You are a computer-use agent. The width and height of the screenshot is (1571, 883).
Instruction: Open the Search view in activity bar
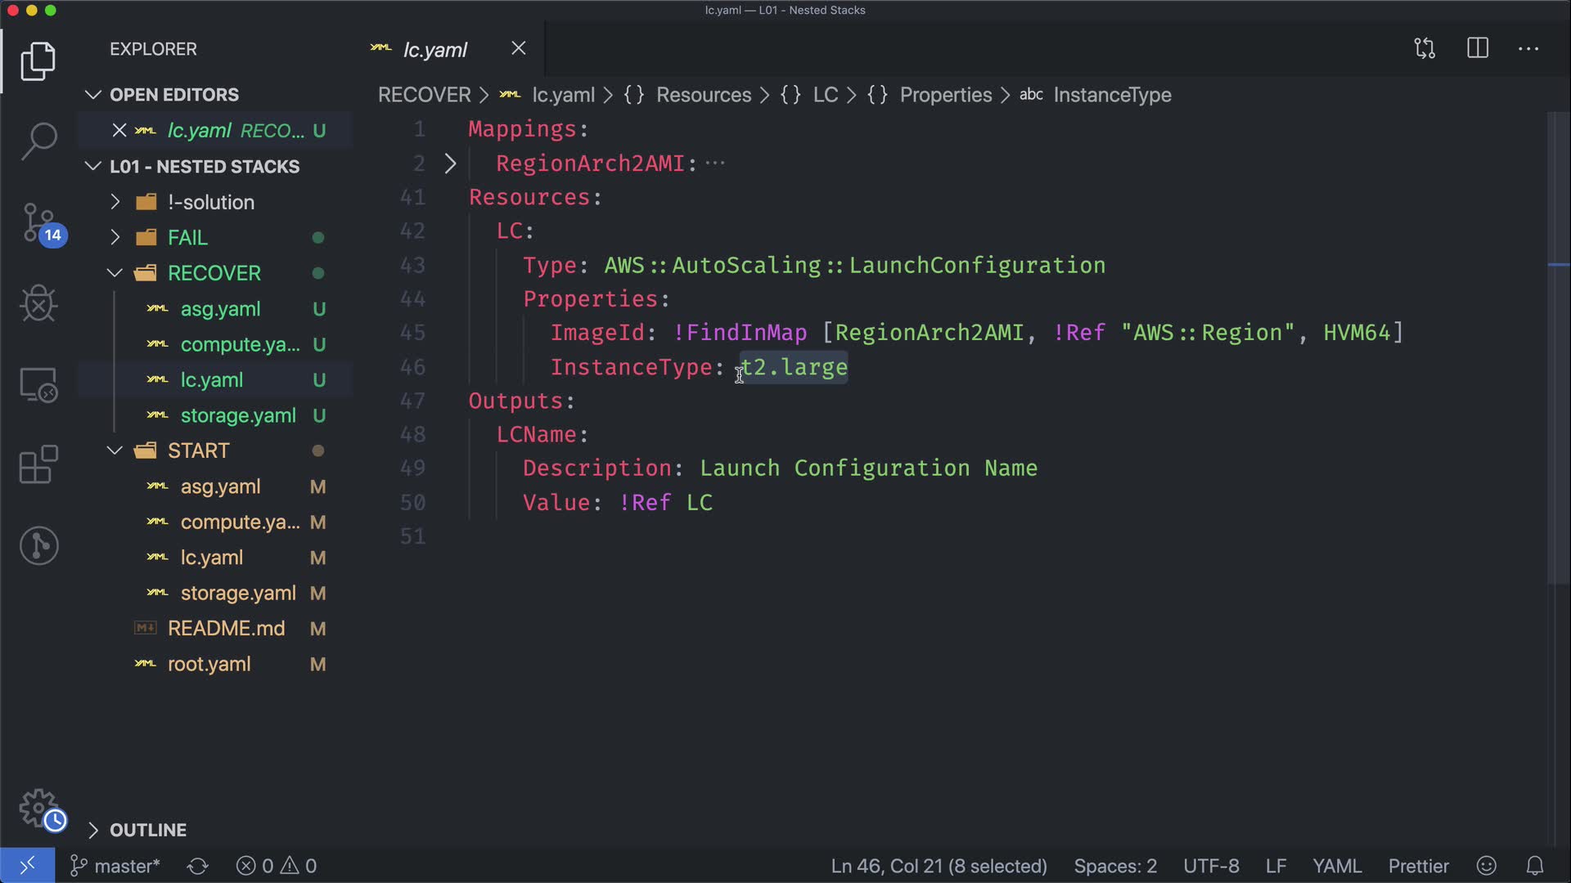(x=38, y=141)
